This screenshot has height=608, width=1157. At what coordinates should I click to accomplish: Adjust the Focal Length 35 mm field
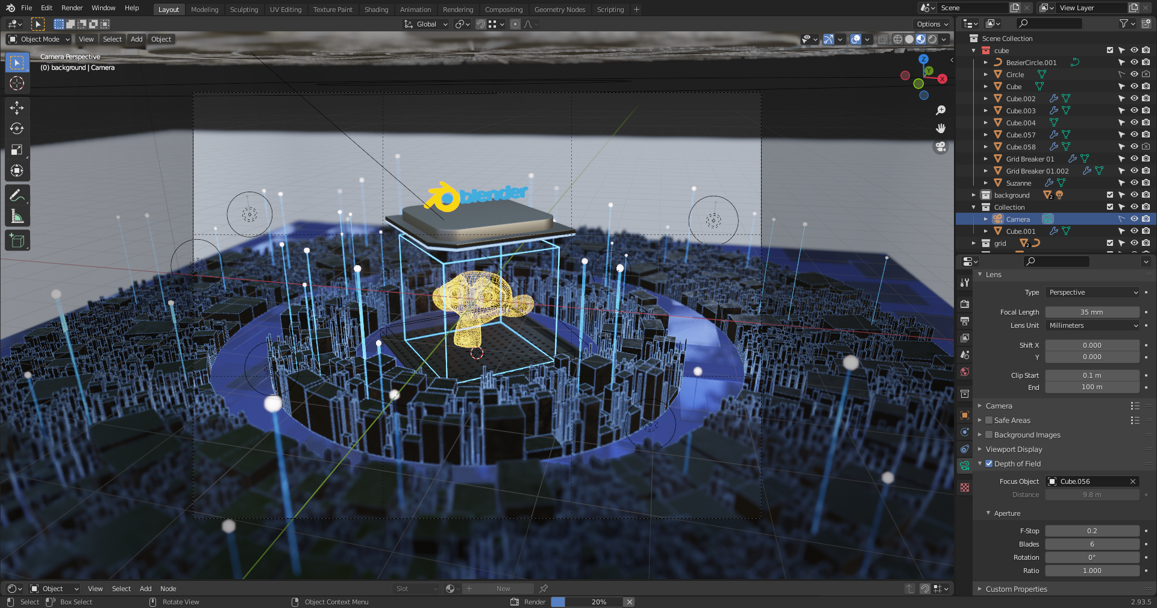coord(1093,312)
